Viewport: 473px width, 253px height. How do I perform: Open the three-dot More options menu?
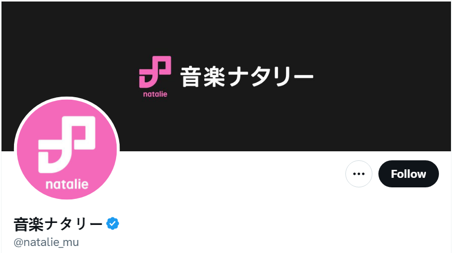359,174
